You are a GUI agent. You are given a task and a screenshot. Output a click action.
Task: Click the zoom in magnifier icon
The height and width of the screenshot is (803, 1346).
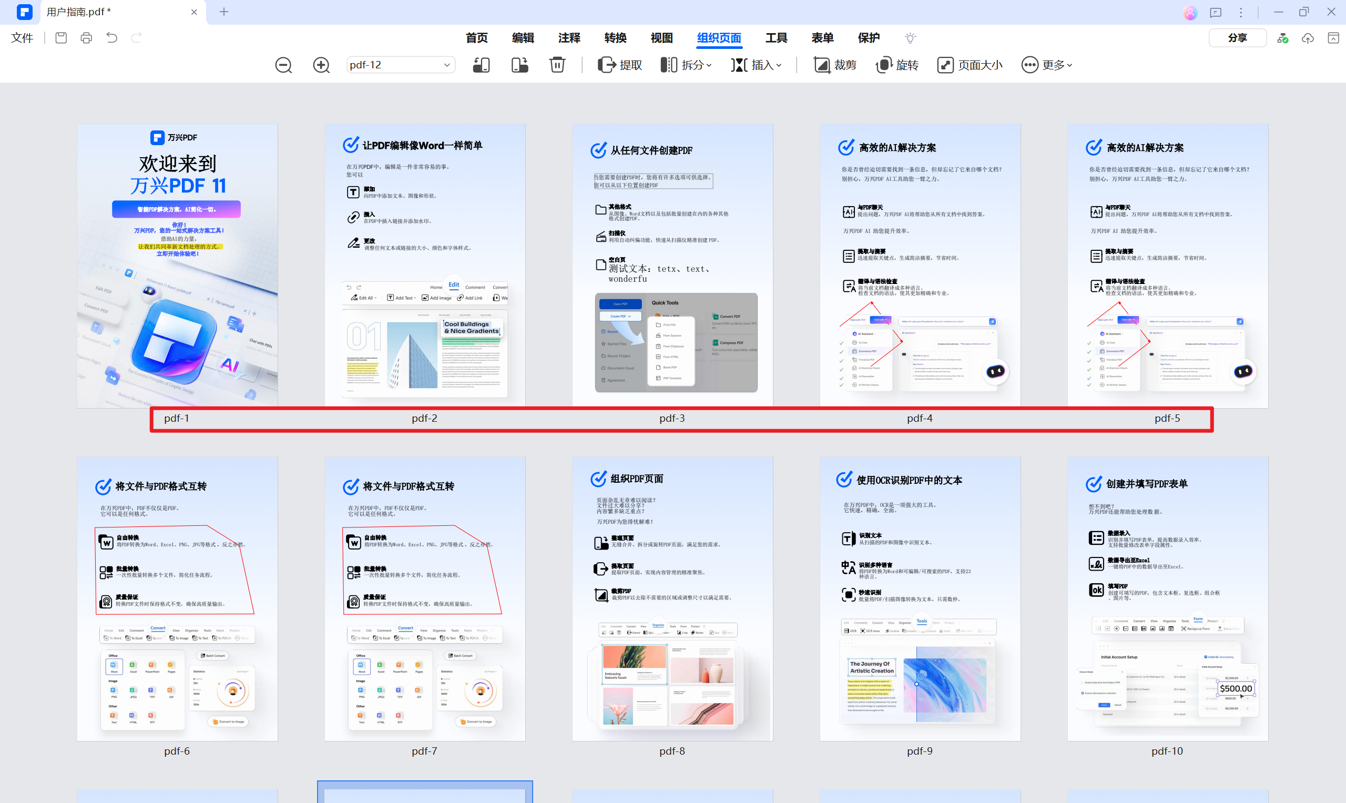click(321, 65)
